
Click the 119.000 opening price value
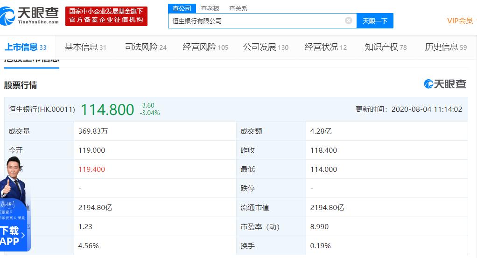click(x=91, y=150)
